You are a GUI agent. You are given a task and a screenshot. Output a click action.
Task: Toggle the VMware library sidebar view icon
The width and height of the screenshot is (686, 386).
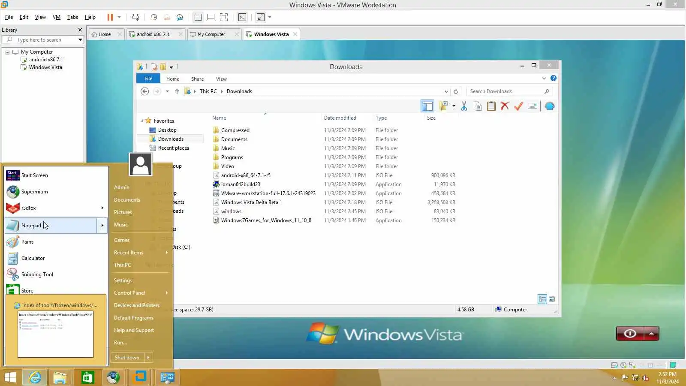[198, 17]
